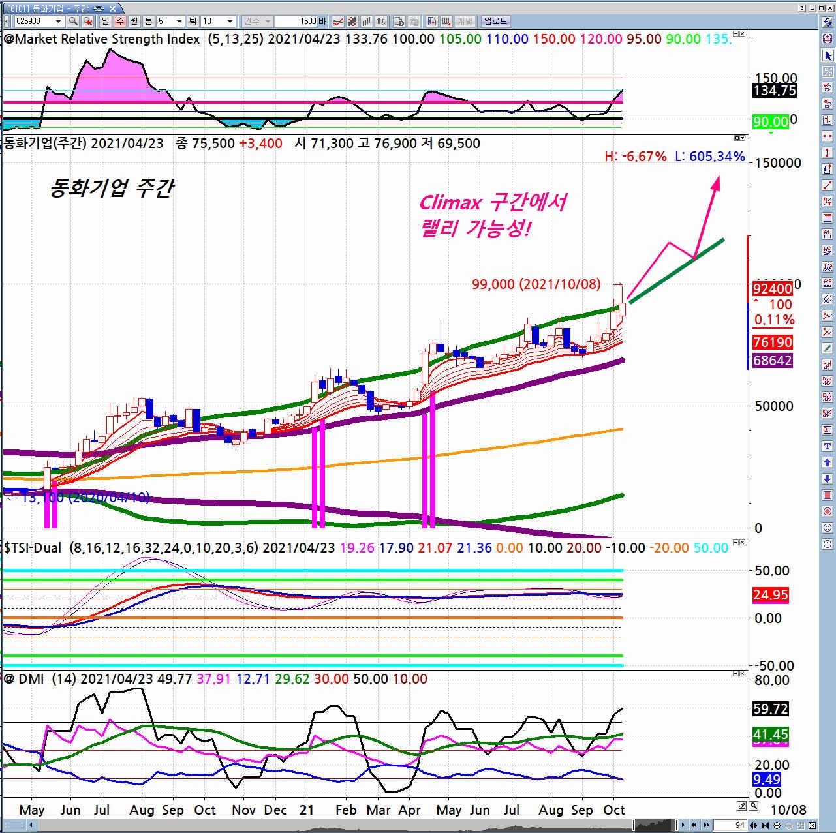
Task: Switch chart to daily (일) period
Action: [x=105, y=22]
